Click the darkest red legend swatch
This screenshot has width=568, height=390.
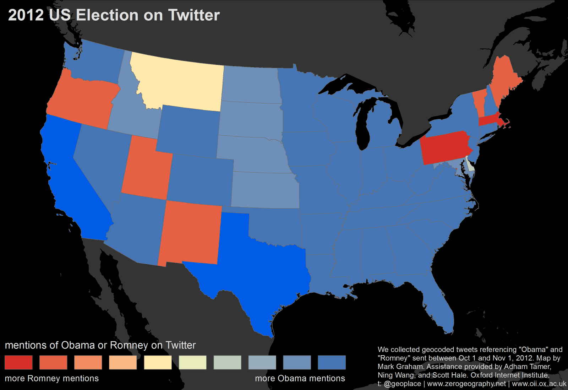(18, 362)
